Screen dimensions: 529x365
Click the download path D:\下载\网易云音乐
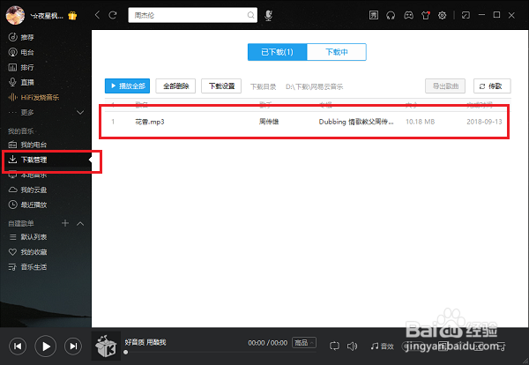314,86
